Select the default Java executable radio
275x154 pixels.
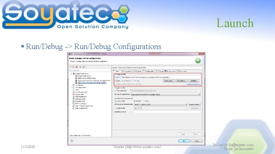pos(135,101)
